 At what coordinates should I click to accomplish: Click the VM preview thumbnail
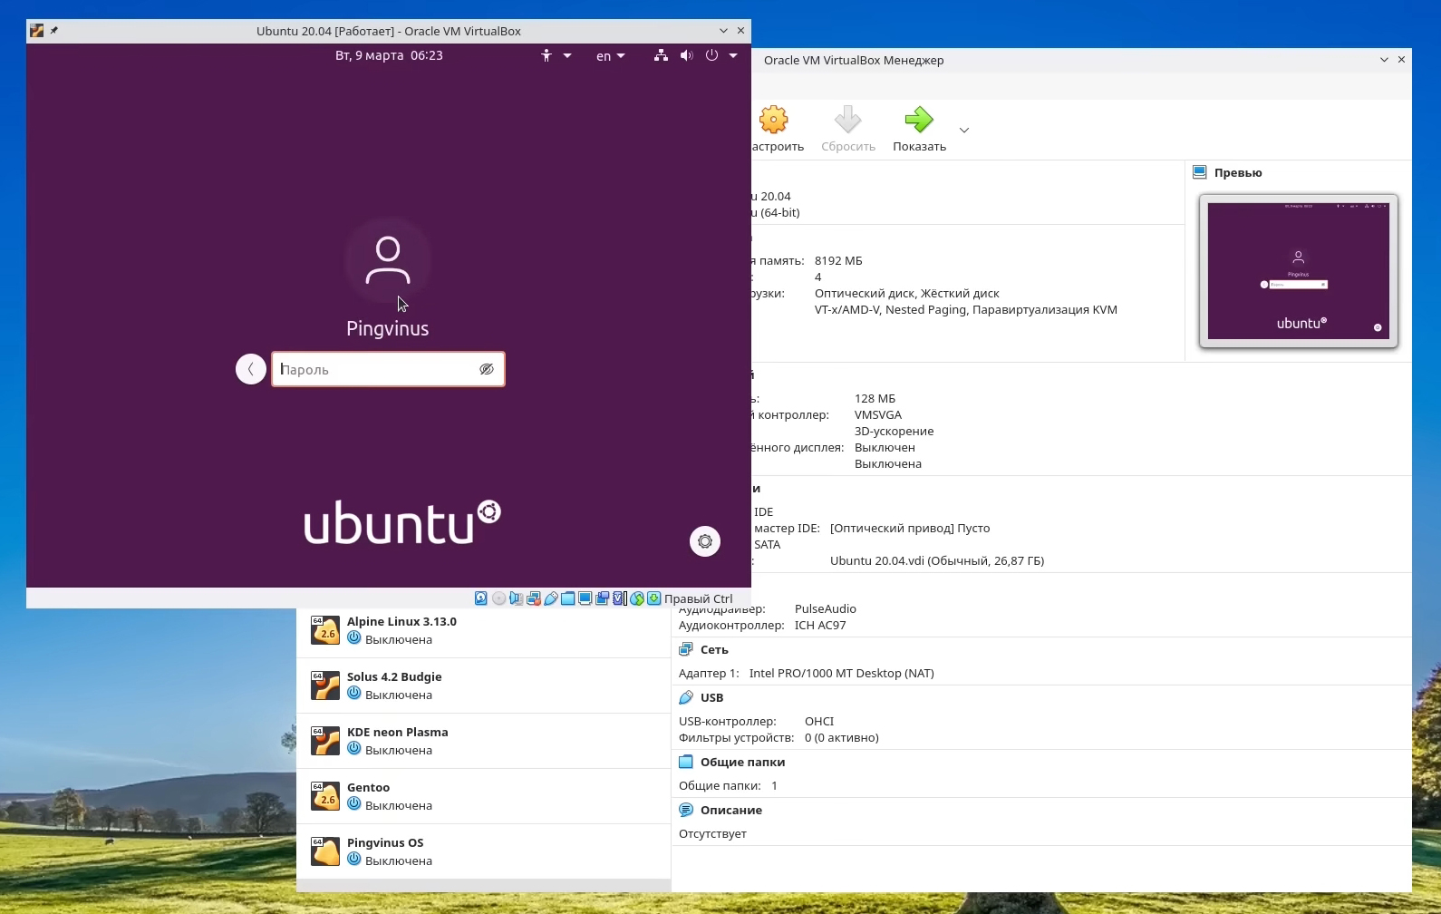click(1299, 271)
